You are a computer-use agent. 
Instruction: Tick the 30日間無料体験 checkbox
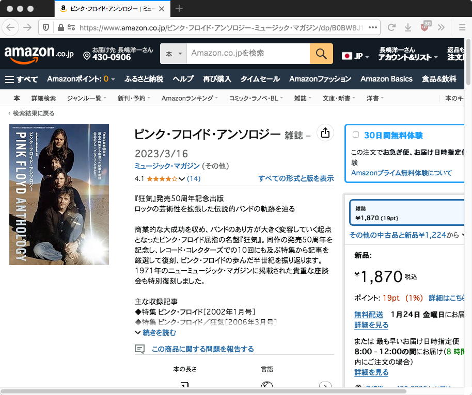[x=355, y=135]
